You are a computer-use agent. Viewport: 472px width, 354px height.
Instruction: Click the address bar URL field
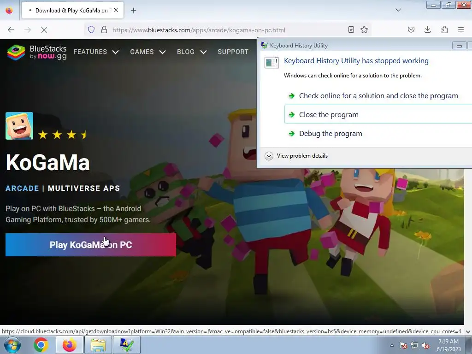pyautogui.click(x=227, y=30)
